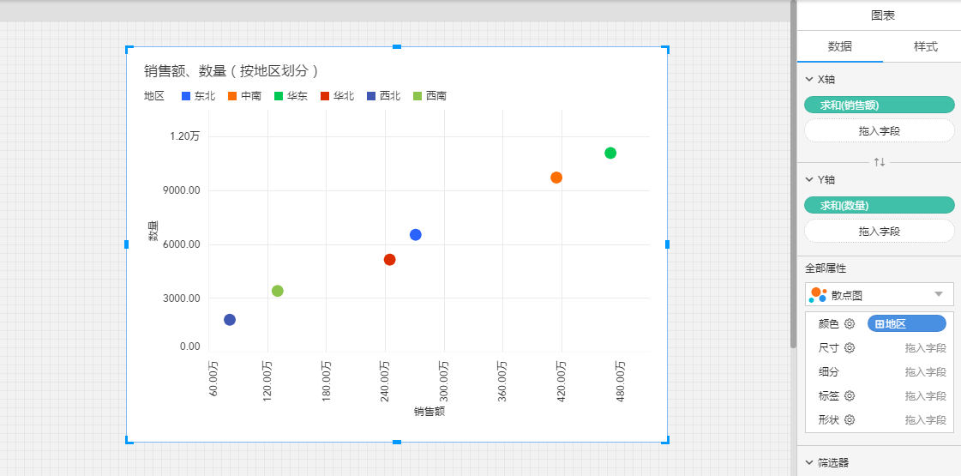The height and width of the screenshot is (476, 961).
Task: Open size (尺寸) settings gear icon
Action: [x=850, y=347]
